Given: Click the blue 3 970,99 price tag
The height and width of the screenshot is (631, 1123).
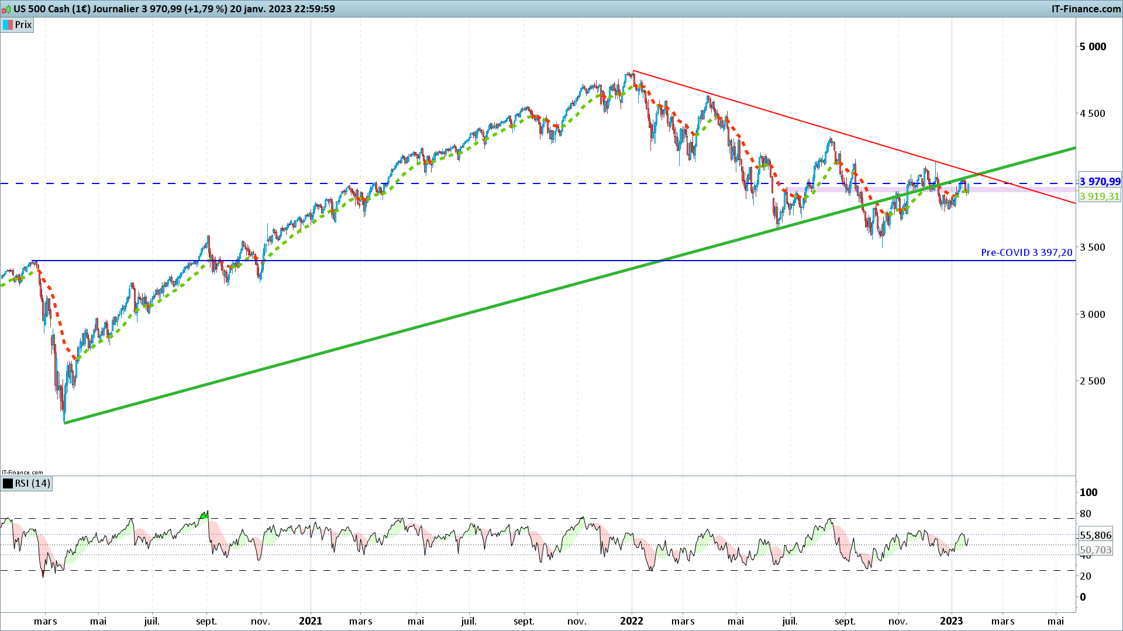Looking at the screenshot, I should 1100,182.
